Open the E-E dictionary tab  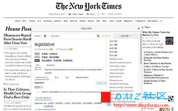click(x=67, y=77)
